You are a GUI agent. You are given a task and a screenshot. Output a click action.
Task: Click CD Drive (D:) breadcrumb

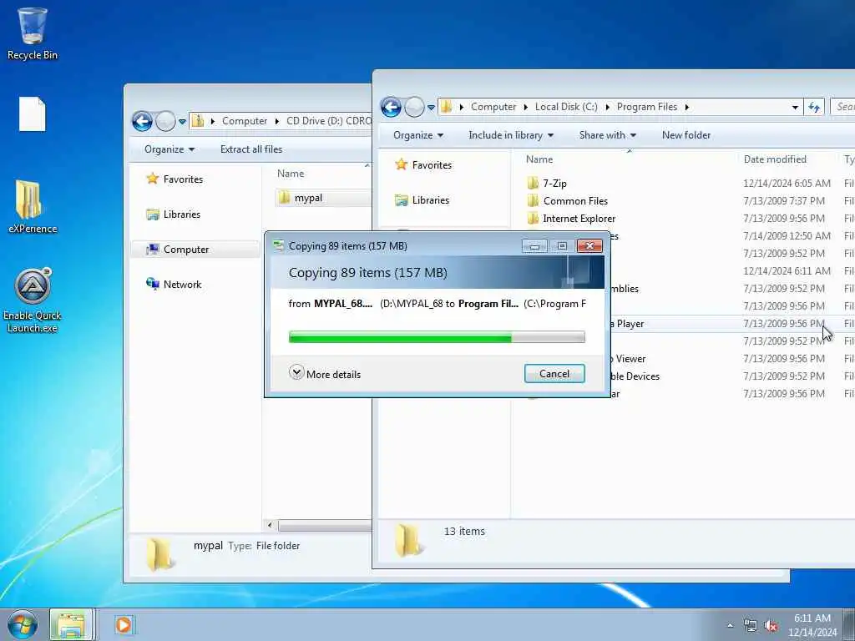328,121
